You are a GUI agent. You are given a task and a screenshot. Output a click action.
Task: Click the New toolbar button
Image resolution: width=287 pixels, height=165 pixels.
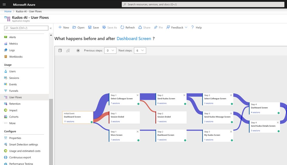click(63, 27)
